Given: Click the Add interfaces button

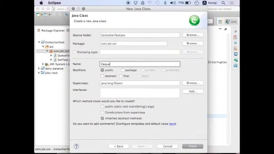Looking at the screenshot, I should 193,91.
